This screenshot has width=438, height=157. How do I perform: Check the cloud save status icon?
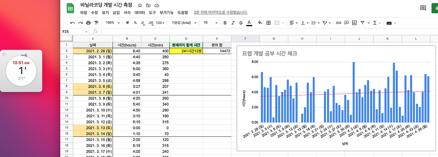pyautogui.click(x=157, y=5)
